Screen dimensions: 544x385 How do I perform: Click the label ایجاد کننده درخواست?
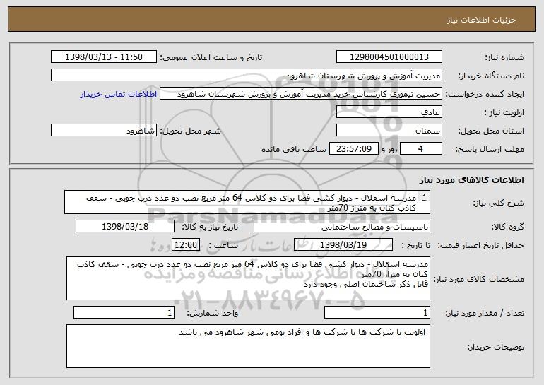(485, 95)
